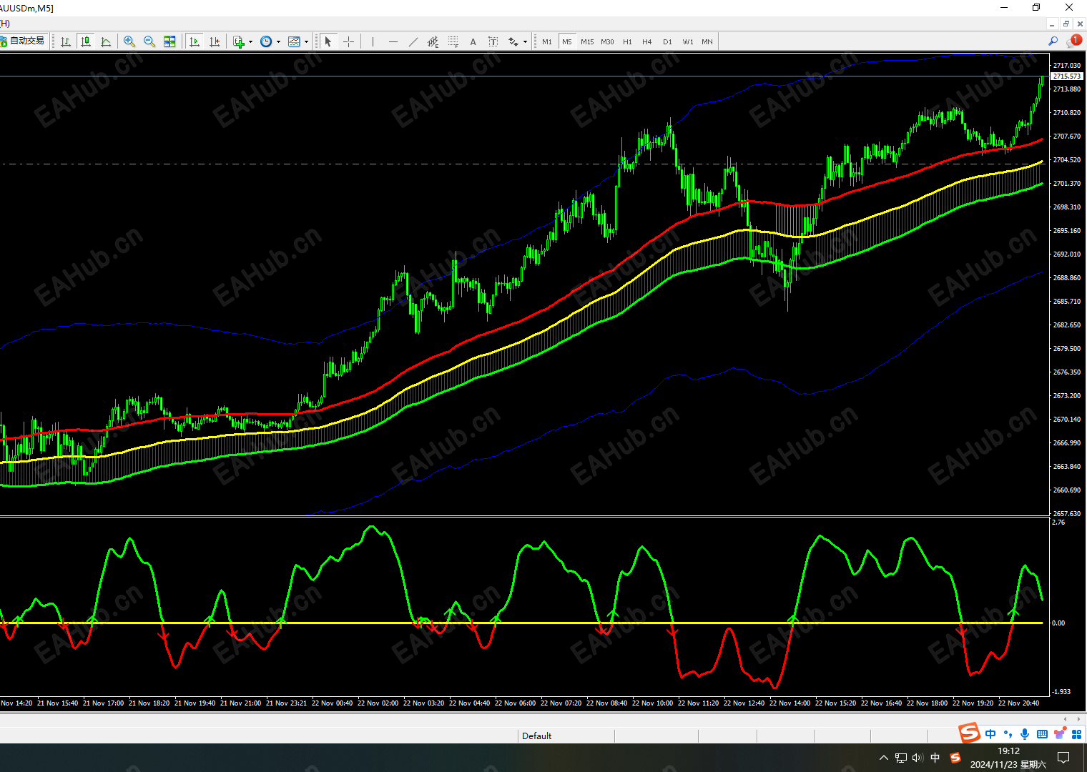Image resolution: width=1087 pixels, height=772 pixels.
Task: Switch chart to candlestick mode
Action: [86, 41]
